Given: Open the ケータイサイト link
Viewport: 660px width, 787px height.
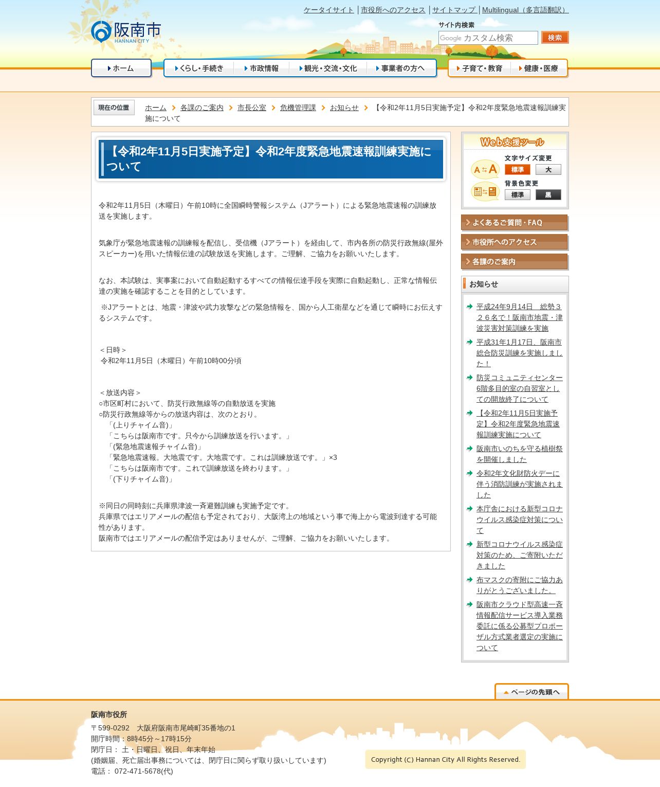Looking at the screenshot, I should click(328, 10).
